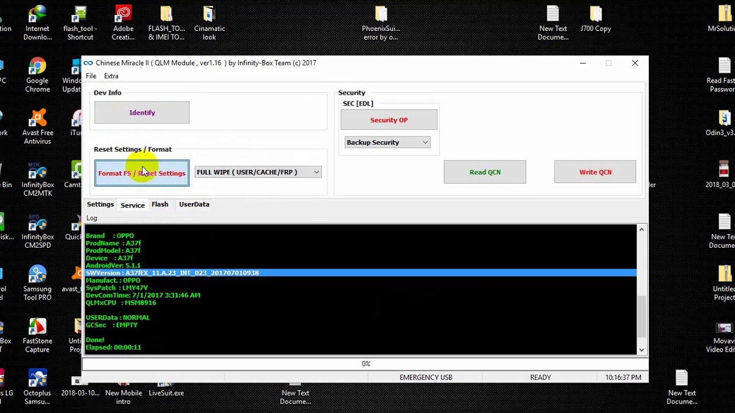The image size is (735, 413).
Task: Open the FLASH_TO... & IMEI folder icon
Action: point(166,23)
